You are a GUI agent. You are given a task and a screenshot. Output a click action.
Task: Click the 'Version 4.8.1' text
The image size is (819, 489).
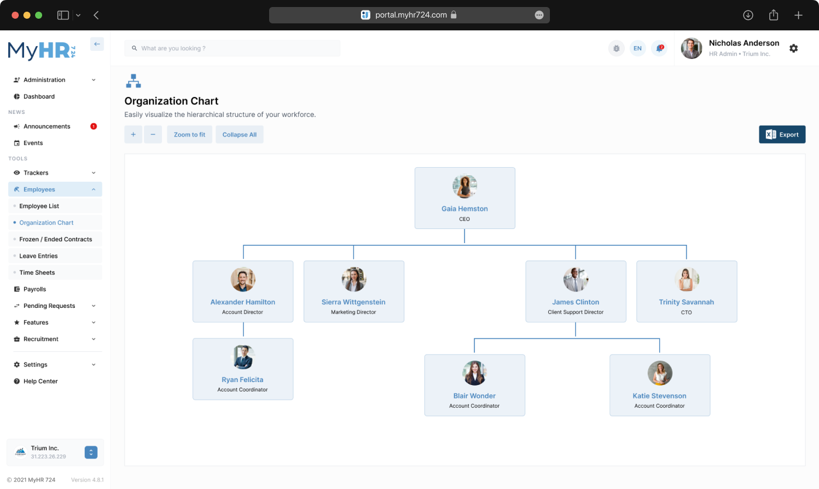(x=87, y=480)
